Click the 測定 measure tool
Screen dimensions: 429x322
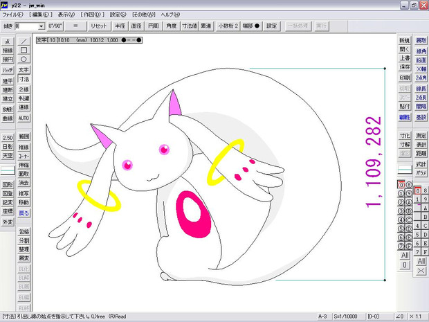coord(421,136)
